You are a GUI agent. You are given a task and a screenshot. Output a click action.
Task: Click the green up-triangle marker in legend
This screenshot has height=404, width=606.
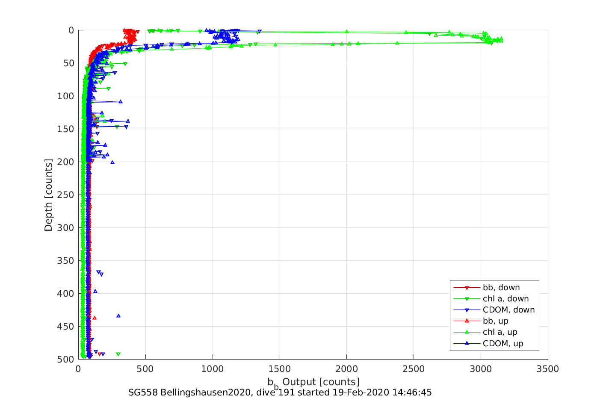(x=467, y=332)
